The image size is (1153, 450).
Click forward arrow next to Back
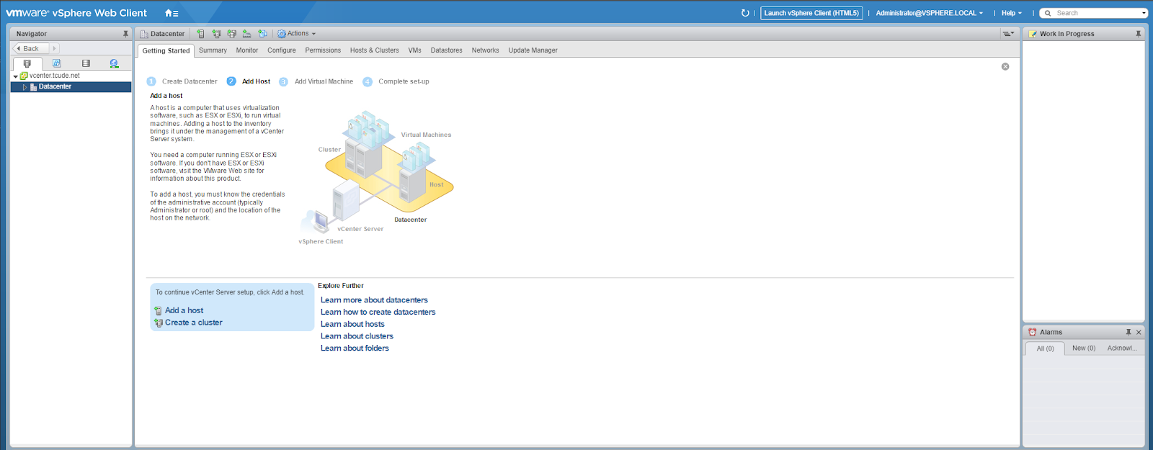tap(54, 48)
